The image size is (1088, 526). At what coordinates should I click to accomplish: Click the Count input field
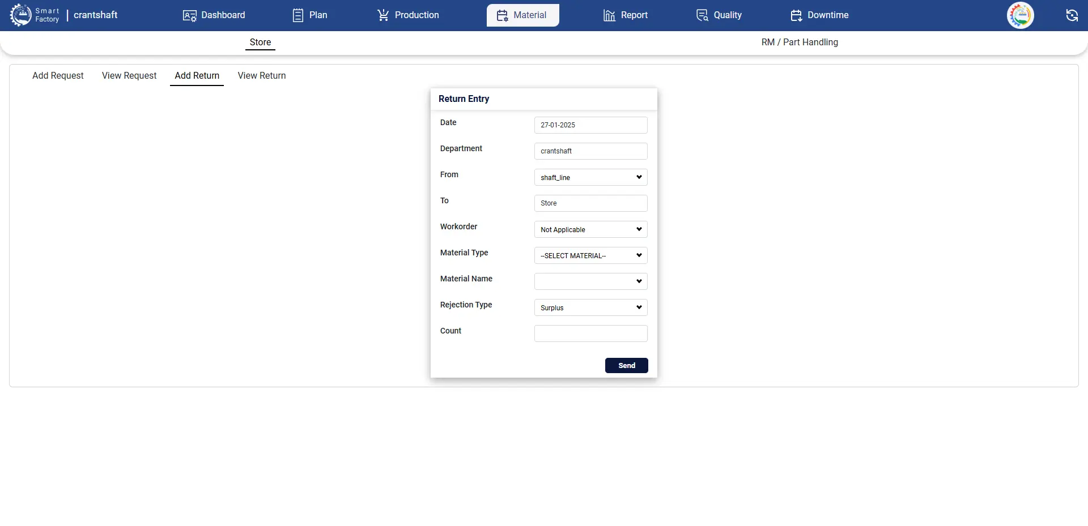coord(590,333)
